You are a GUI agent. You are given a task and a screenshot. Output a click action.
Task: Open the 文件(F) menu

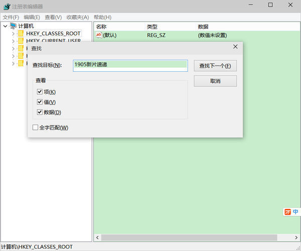[x=11, y=17]
